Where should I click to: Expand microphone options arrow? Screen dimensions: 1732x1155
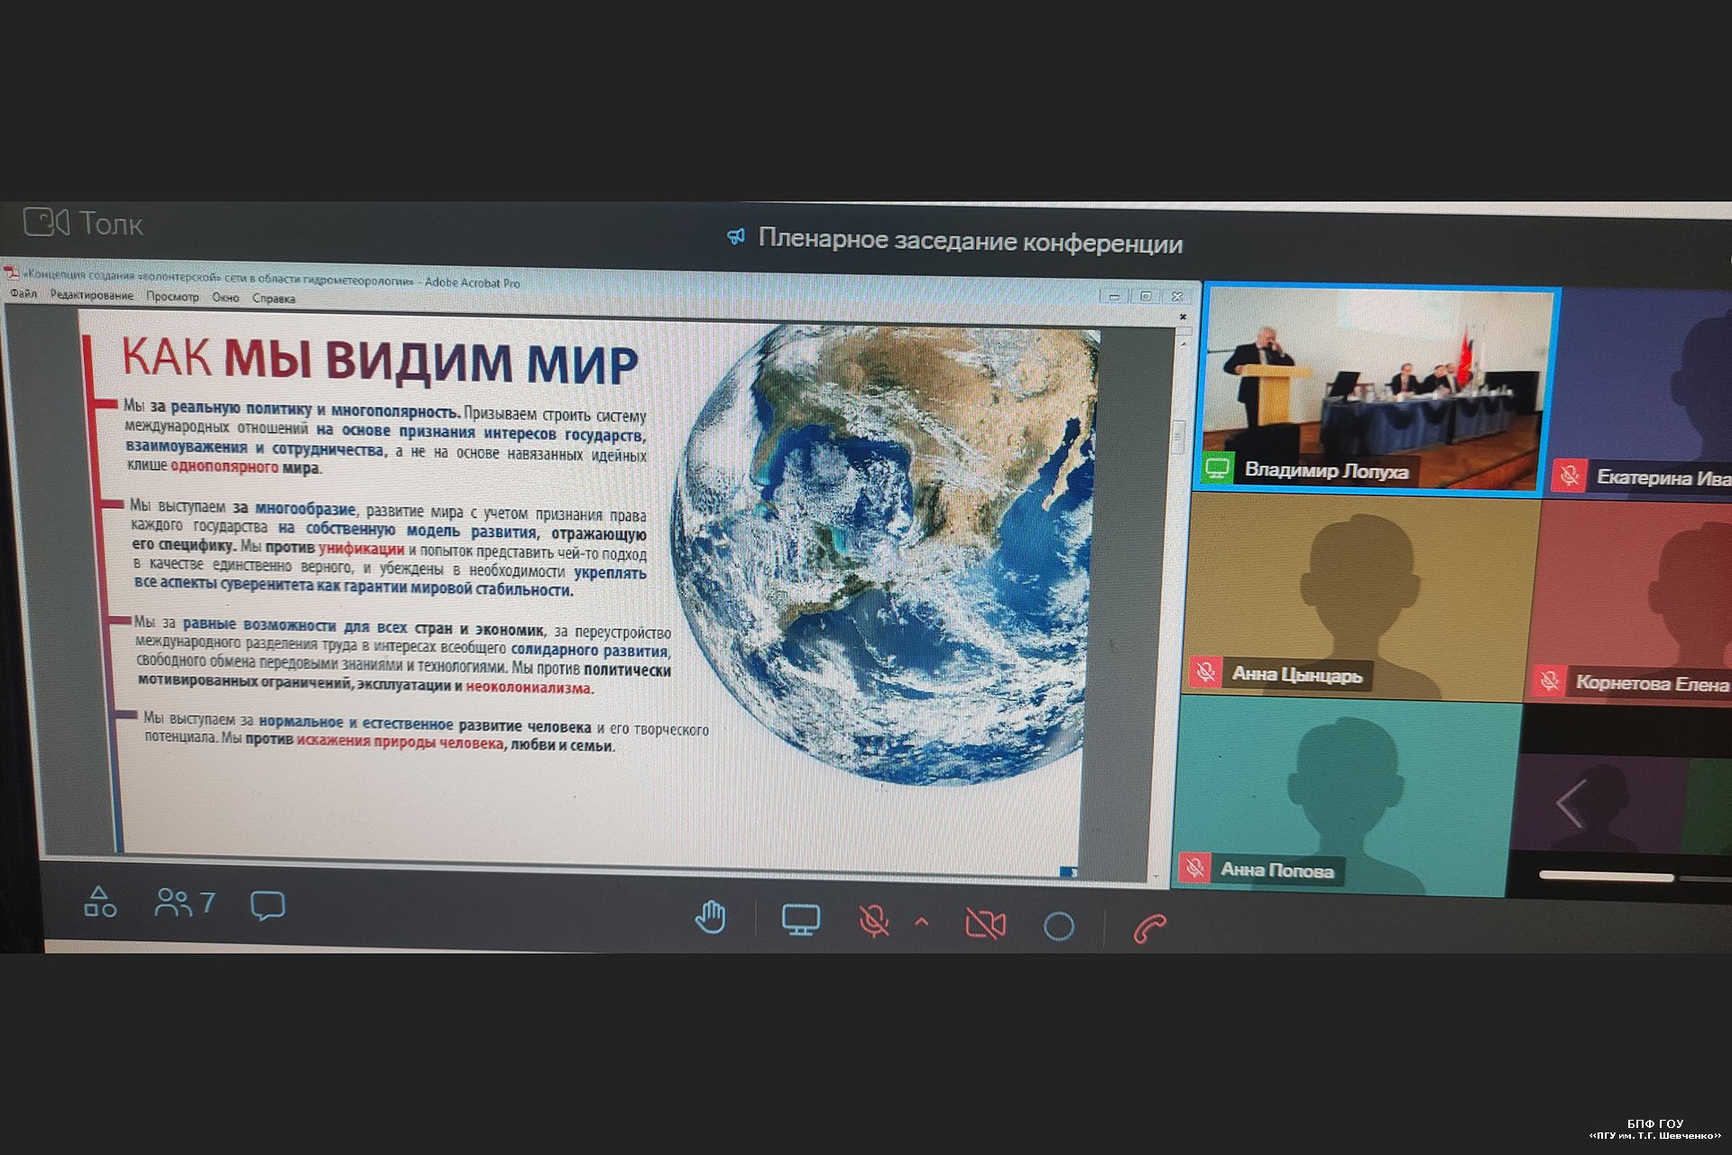(921, 922)
